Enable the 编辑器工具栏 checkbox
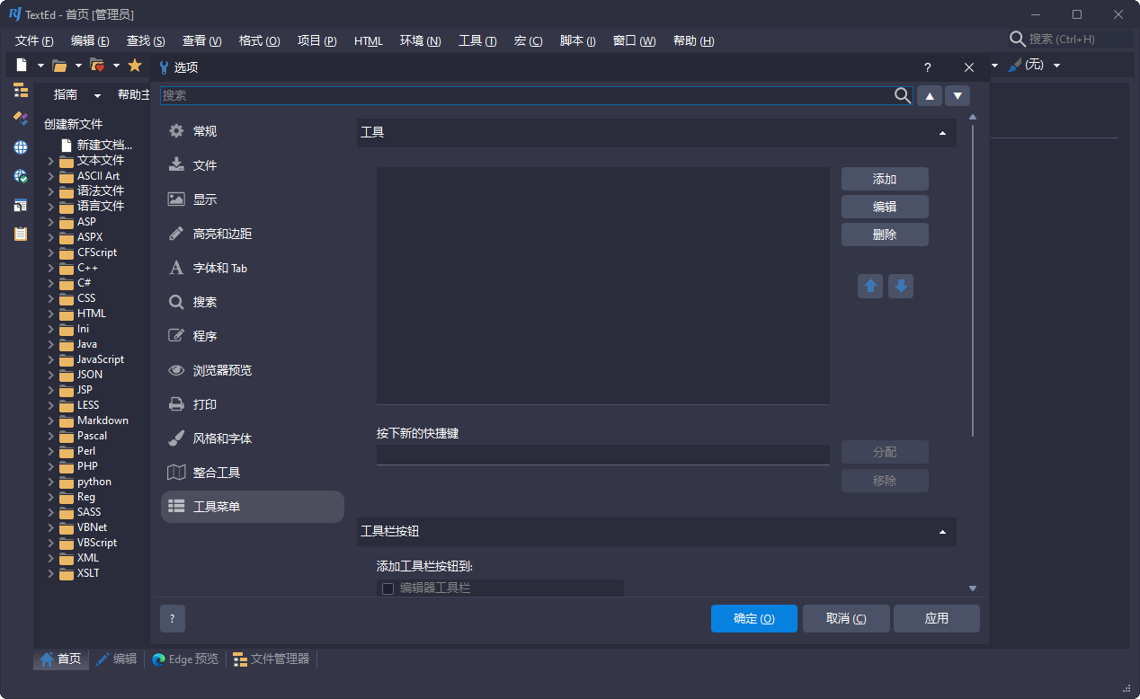This screenshot has height=699, width=1140. tap(388, 588)
